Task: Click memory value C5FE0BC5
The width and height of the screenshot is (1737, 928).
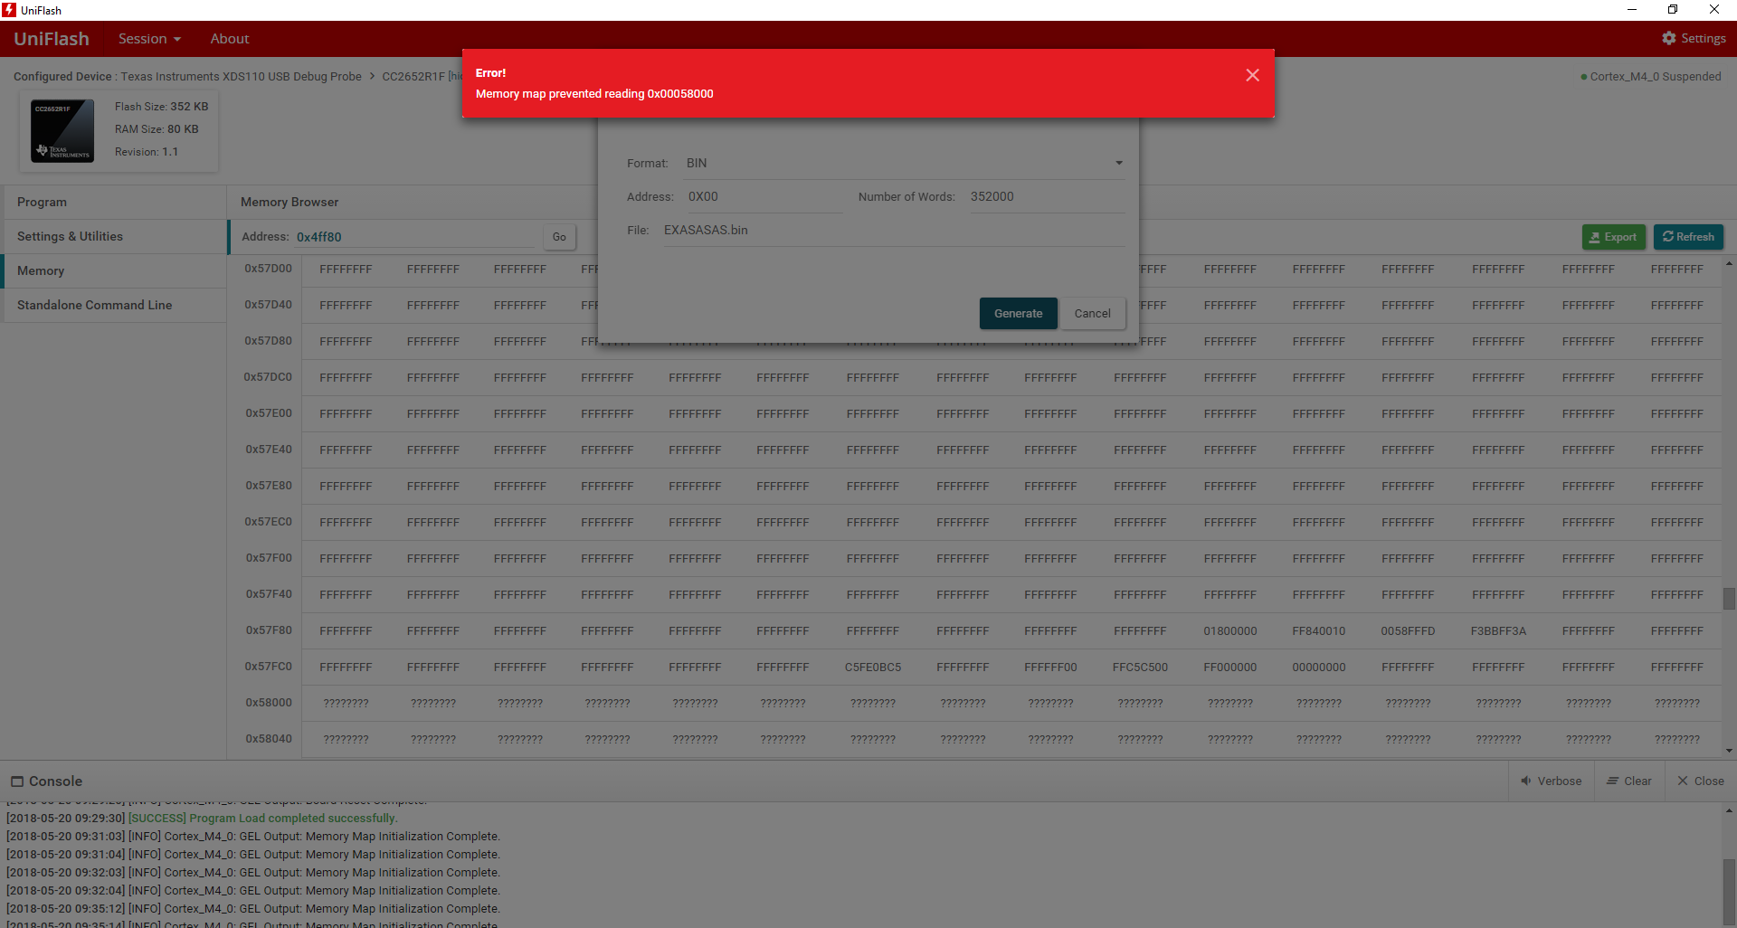Action: pos(873,667)
